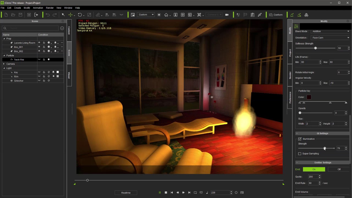Open the Project side tab
The image size is (352, 198).
(x=290, y=53)
